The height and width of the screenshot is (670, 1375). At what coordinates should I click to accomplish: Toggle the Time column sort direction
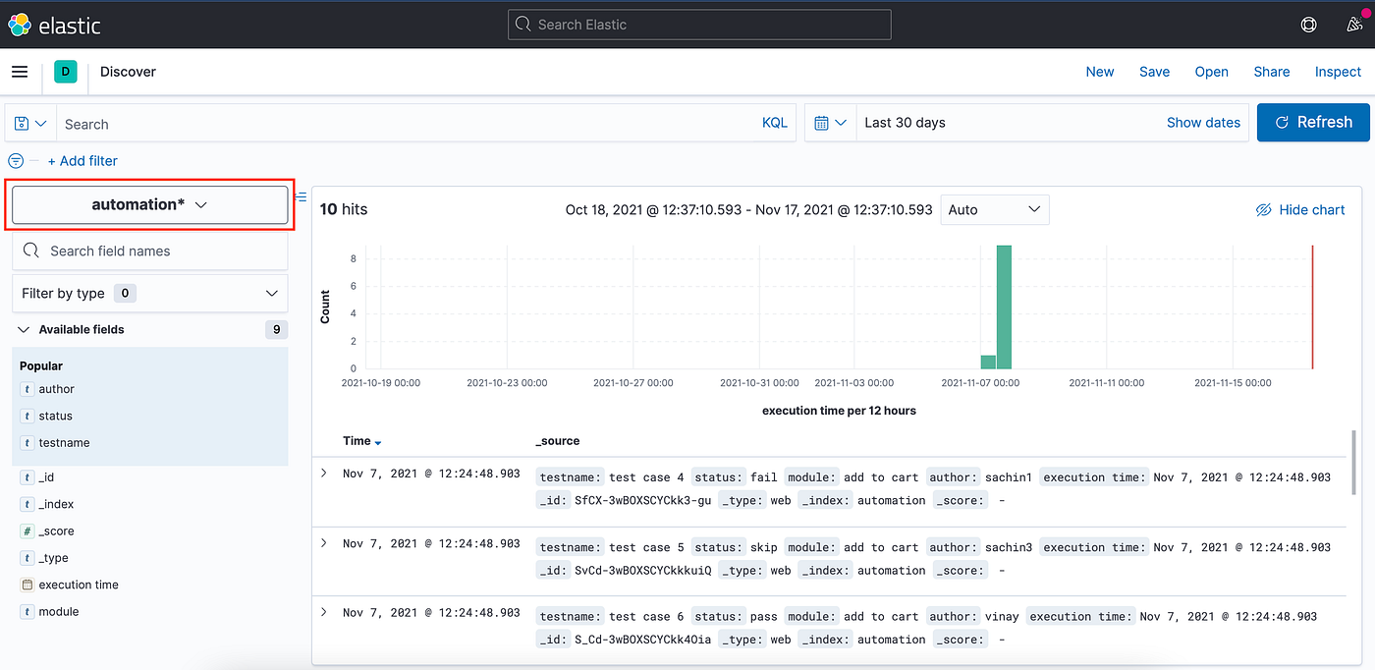[378, 441]
